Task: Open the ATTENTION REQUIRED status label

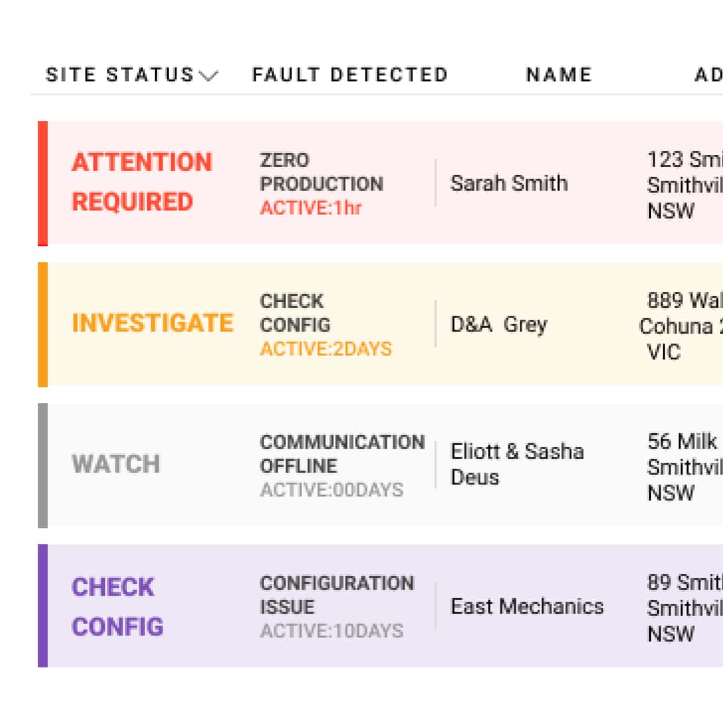Action: click(x=142, y=181)
